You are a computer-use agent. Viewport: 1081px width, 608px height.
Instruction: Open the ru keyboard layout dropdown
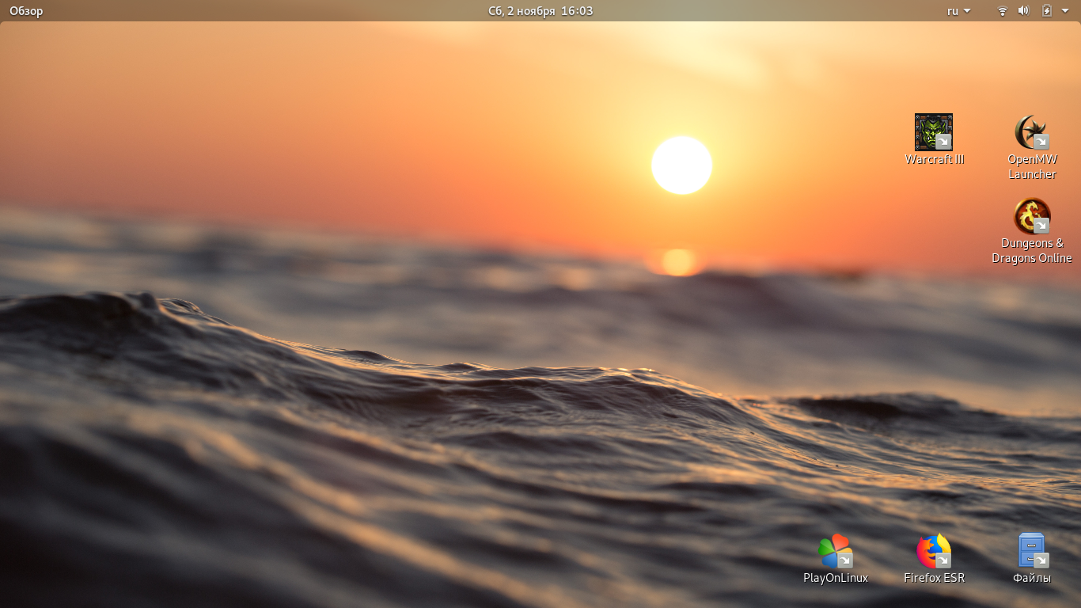pyautogui.click(x=958, y=11)
